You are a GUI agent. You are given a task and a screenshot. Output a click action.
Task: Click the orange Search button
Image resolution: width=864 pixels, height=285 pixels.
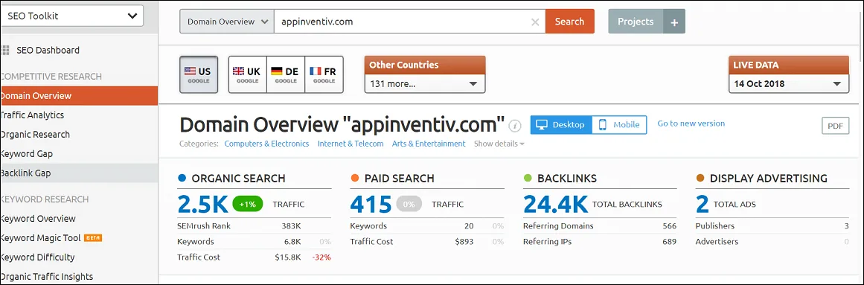(x=570, y=22)
